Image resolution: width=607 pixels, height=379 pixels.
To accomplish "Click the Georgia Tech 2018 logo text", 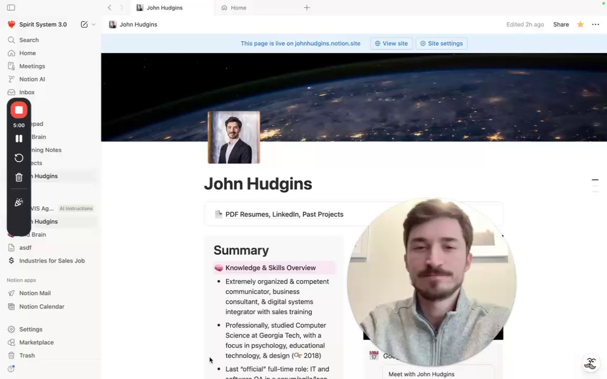I will [x=307, y=355].
